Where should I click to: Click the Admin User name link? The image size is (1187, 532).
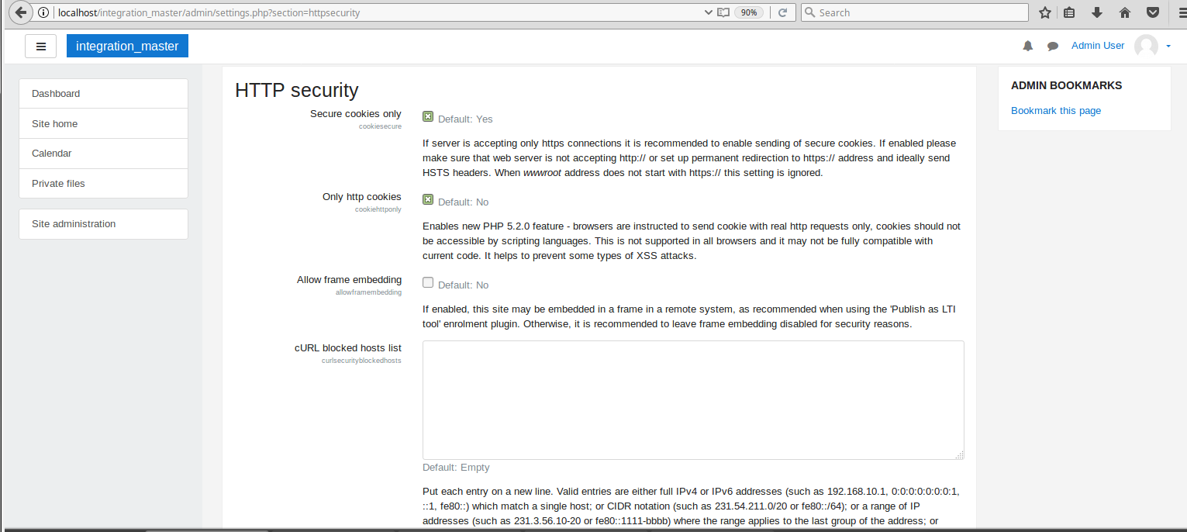click(x=1098, y=46)
